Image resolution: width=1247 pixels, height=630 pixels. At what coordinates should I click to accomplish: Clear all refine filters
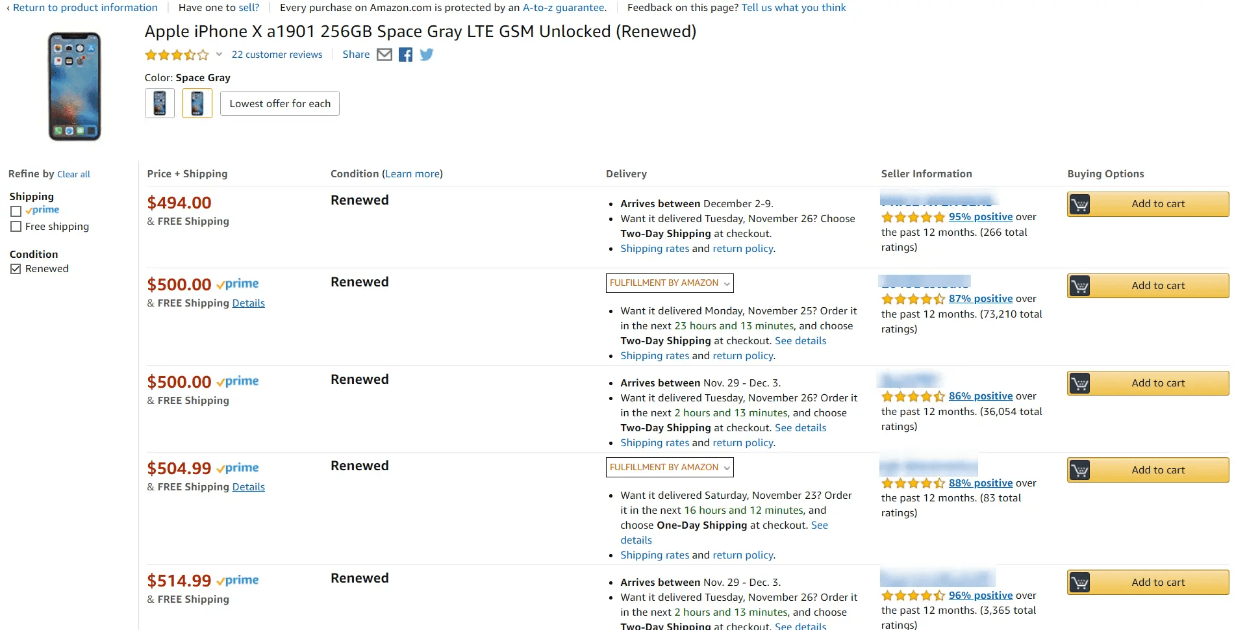73,174
